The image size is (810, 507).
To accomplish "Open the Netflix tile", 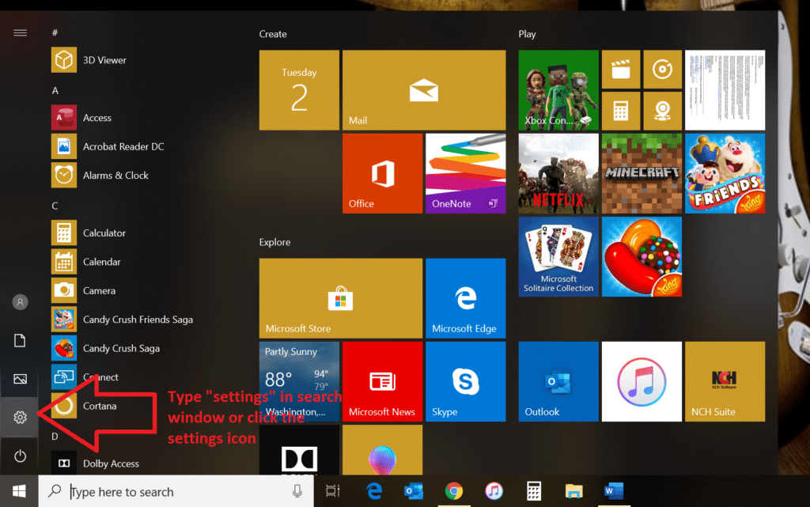I will [558, 173].
